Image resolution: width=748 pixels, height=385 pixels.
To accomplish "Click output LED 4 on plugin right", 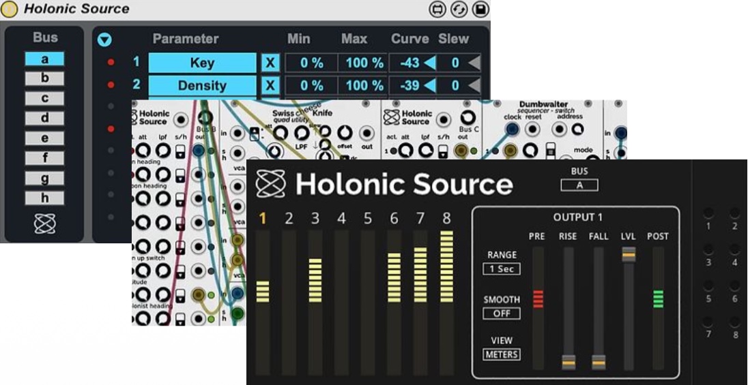I will click(734, 249).
